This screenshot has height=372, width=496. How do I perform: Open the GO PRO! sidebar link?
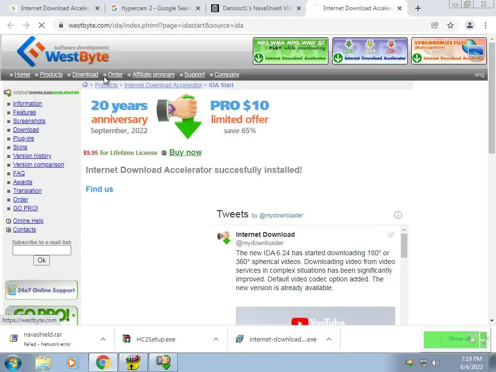coord(25,208)
